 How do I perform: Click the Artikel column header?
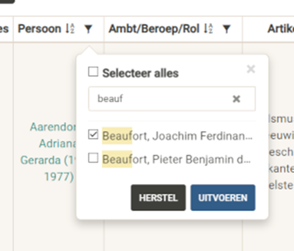point(281,29)
